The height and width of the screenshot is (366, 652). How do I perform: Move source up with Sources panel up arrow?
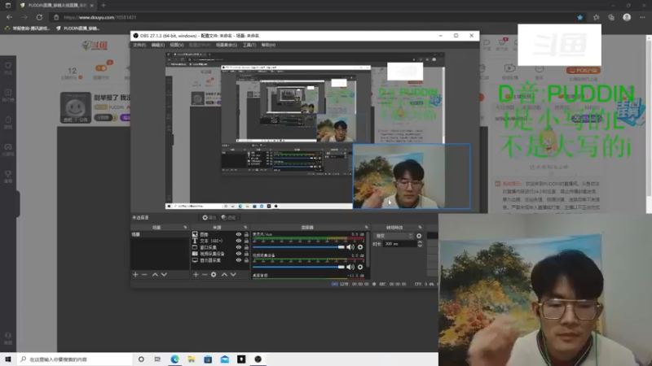point(225,275)
